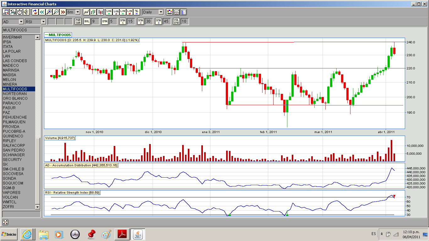Select SONDA from the stock list
The height and width of the screenshot is (241, 429).
click(9, 179)
